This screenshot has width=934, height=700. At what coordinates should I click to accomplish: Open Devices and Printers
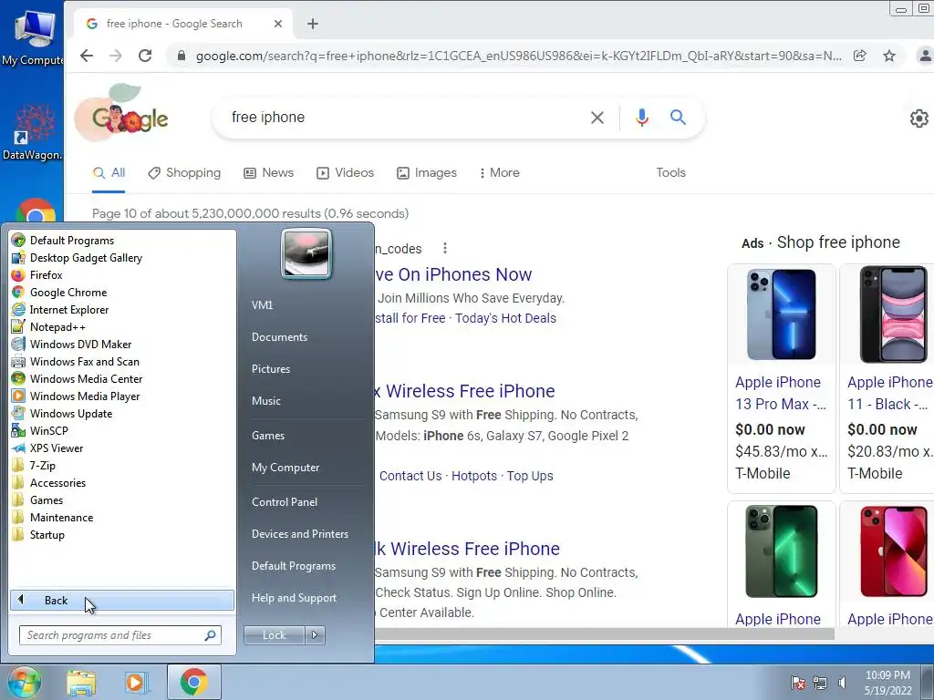299,534
